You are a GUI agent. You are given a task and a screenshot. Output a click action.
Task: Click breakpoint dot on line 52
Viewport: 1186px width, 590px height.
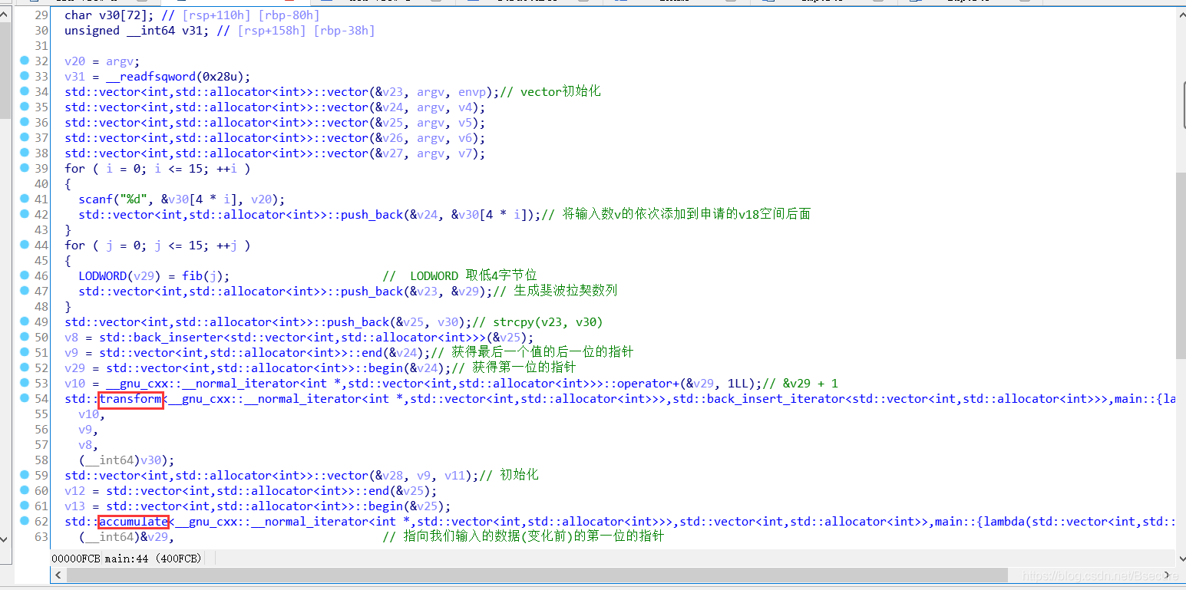25,368
